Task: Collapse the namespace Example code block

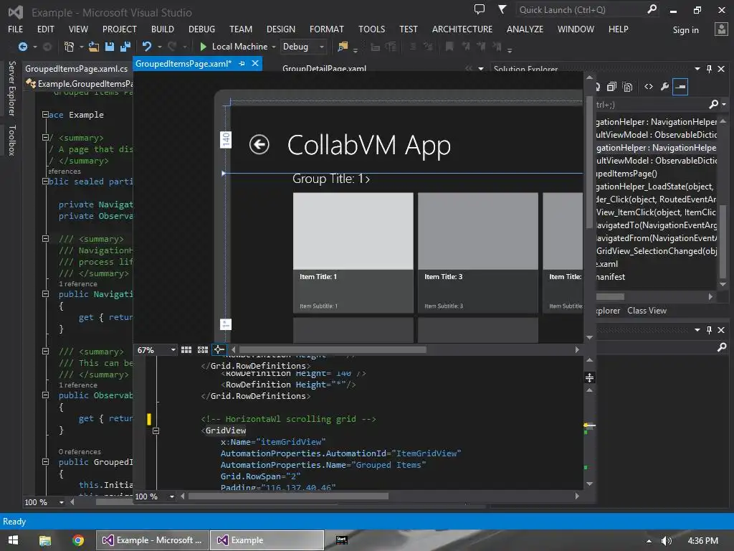Action: (45, 114)
